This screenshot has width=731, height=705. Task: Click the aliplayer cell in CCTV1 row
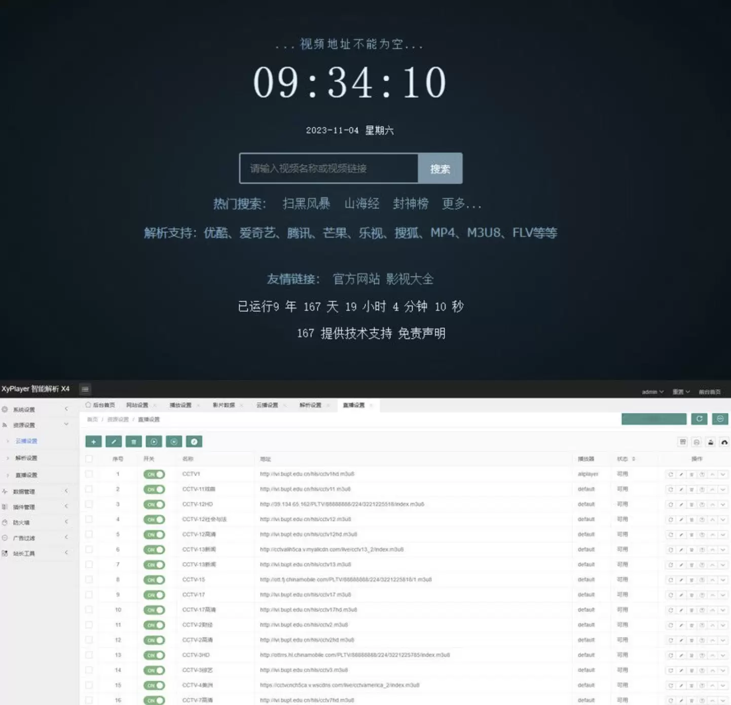coord(588,474)
